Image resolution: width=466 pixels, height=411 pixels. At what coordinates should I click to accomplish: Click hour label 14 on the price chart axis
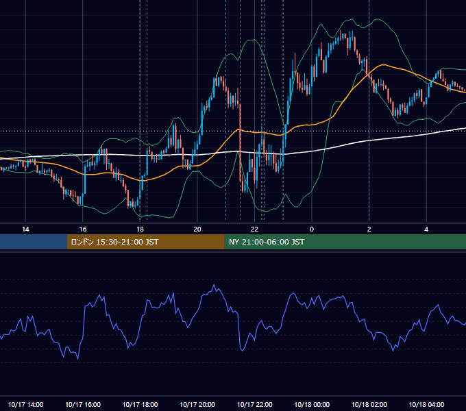point(25,229)
